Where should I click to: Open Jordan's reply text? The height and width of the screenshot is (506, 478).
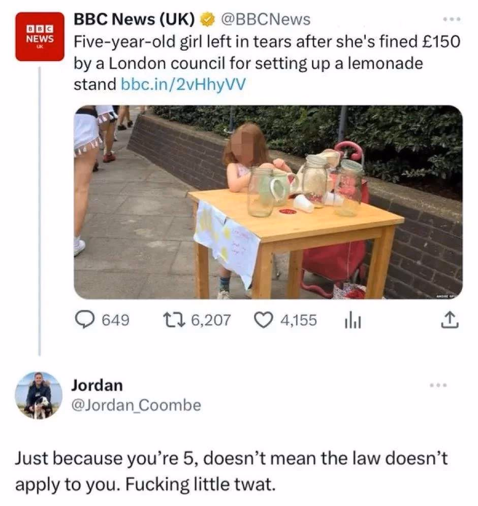point(231,471)
